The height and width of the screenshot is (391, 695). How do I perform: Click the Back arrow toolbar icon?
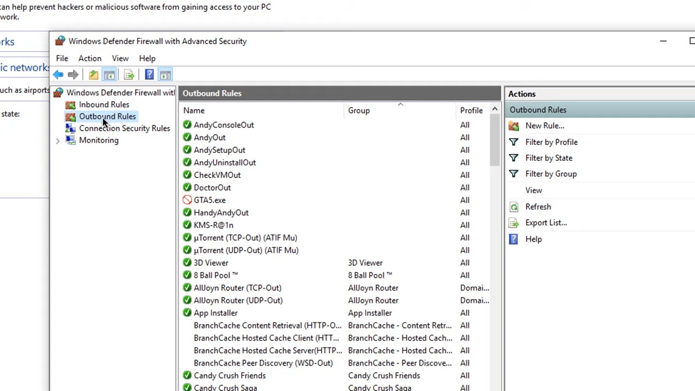(58, 75)
